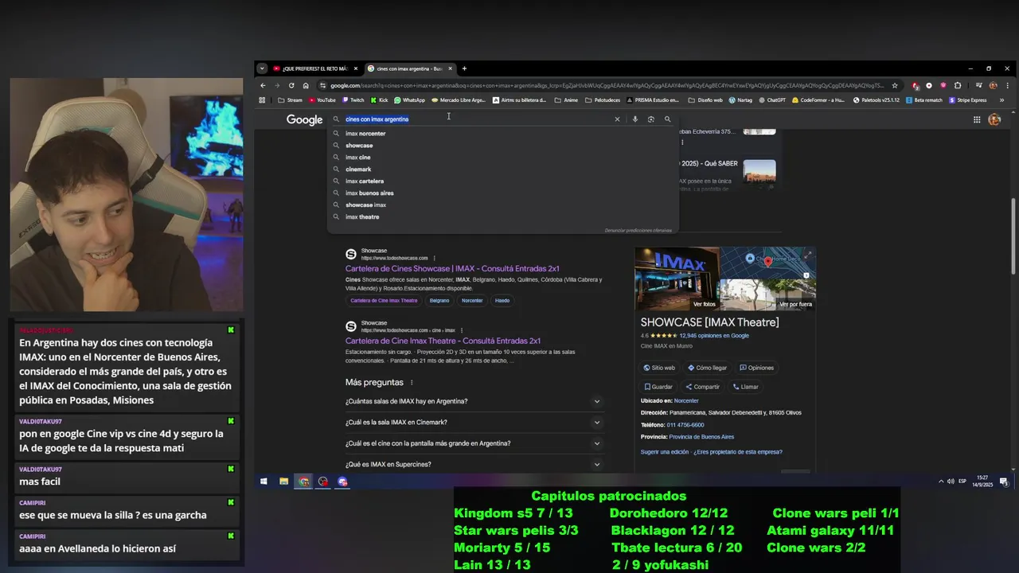Open the bookmarks apps grid icon
This screenshot has width=1019, height=573.
[263, 100]
